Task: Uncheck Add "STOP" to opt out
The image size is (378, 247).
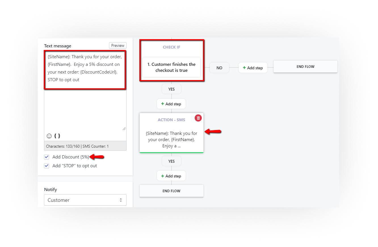Action: [x=47, y=166]
